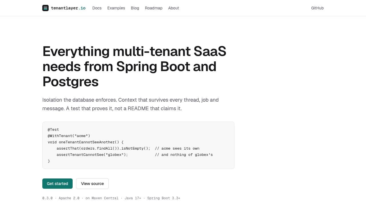Viewport: 366px width, 217px height.
Task: Click the View source button
Action: pos(92,184)
